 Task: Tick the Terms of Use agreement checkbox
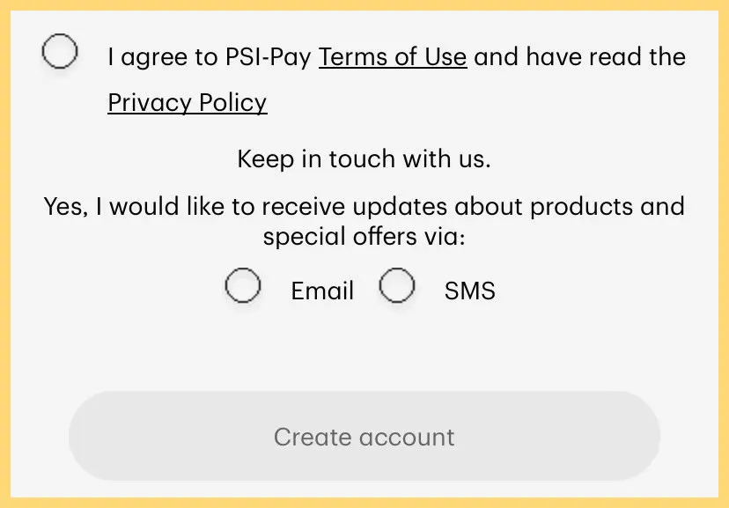[x=60, y=53]
